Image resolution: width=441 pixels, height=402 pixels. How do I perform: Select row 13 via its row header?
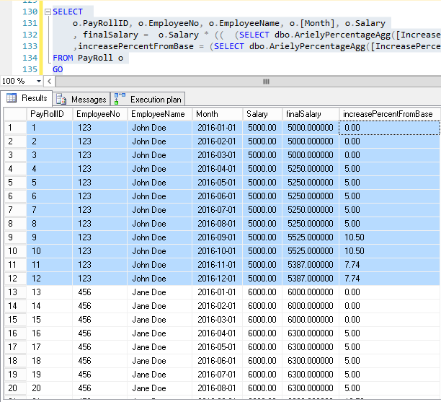click(x=14, y=292)
